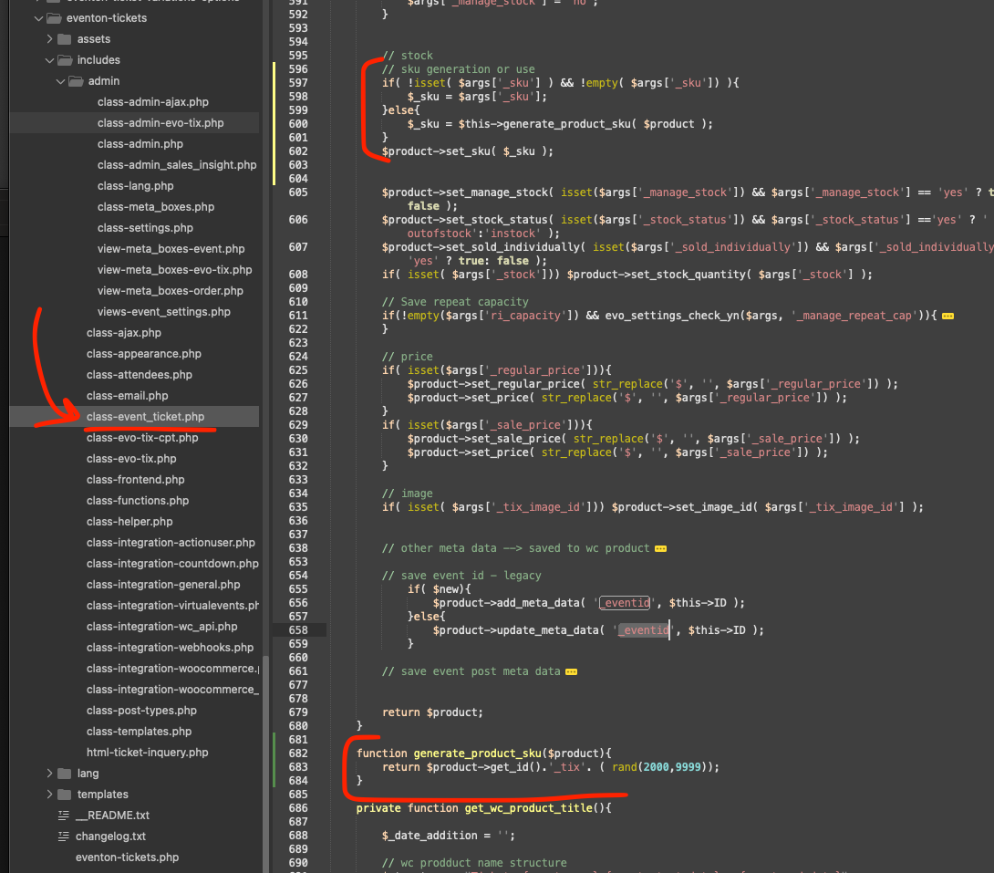Image resolution: width=994 pixels, height=873 pixels.
Task: Click the templates folder icon
Action: (64, 795)
